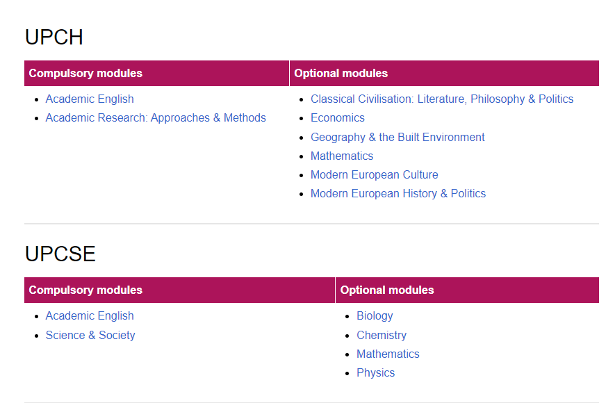
Task: Click the UPCSE Mathematics optional module
Action: pyautogui.click(x=388, y=354)
